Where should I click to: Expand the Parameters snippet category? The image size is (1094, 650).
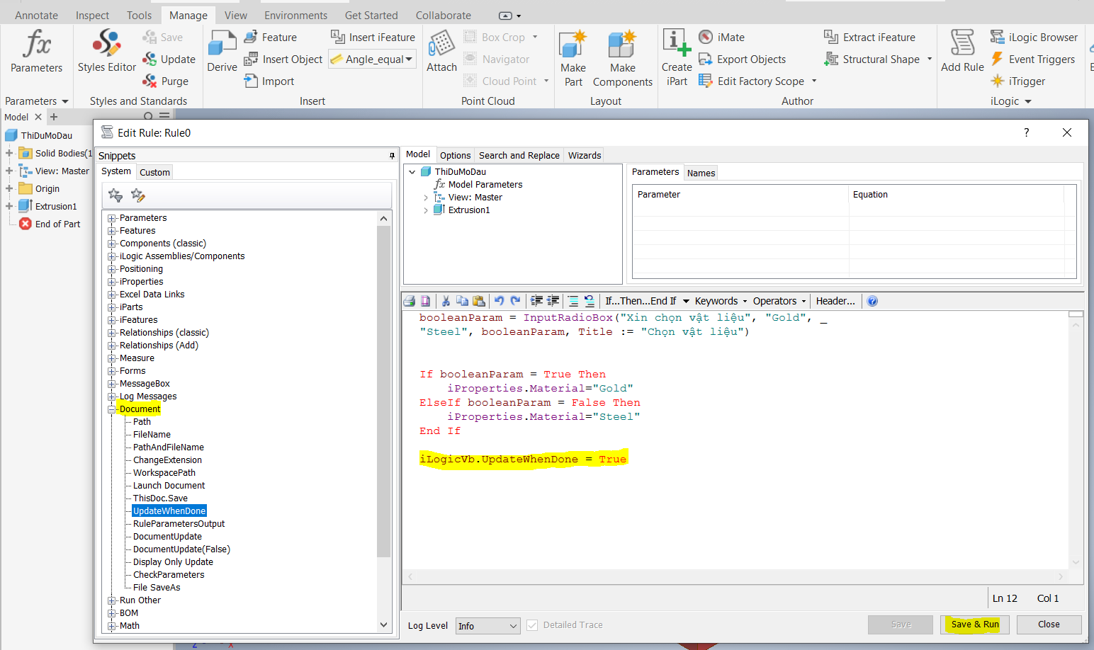[x=112, y=217]
